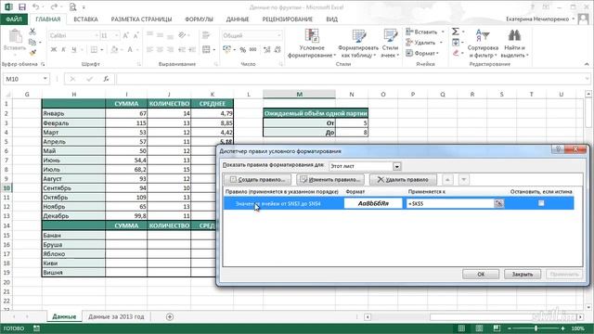The height and width of the screenshot is (334, 594).
Task: Open the Name Box dropdown
Action: click(x=45, y=79)
